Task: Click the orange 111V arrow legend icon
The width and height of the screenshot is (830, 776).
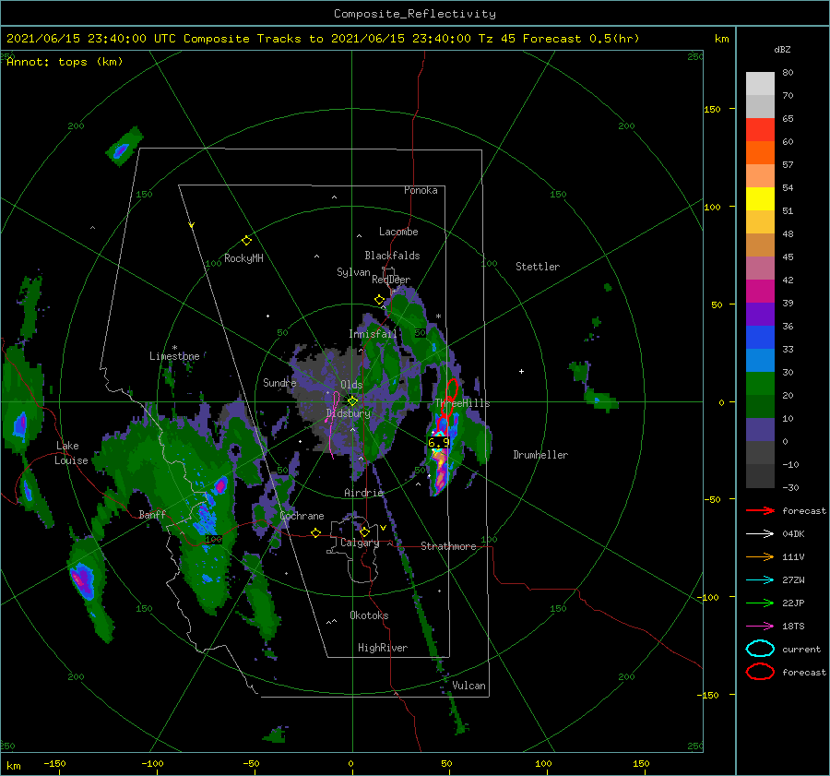Action: (760, 556)
